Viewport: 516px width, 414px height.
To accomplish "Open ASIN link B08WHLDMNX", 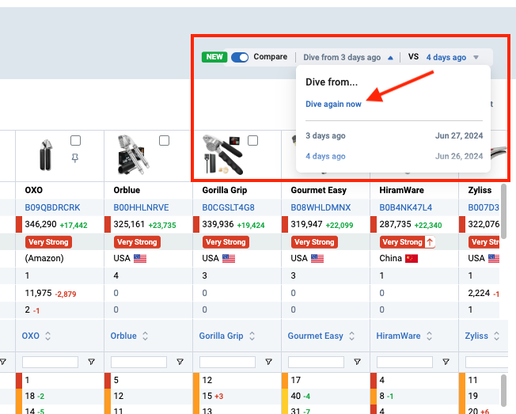I will point(321,207).
